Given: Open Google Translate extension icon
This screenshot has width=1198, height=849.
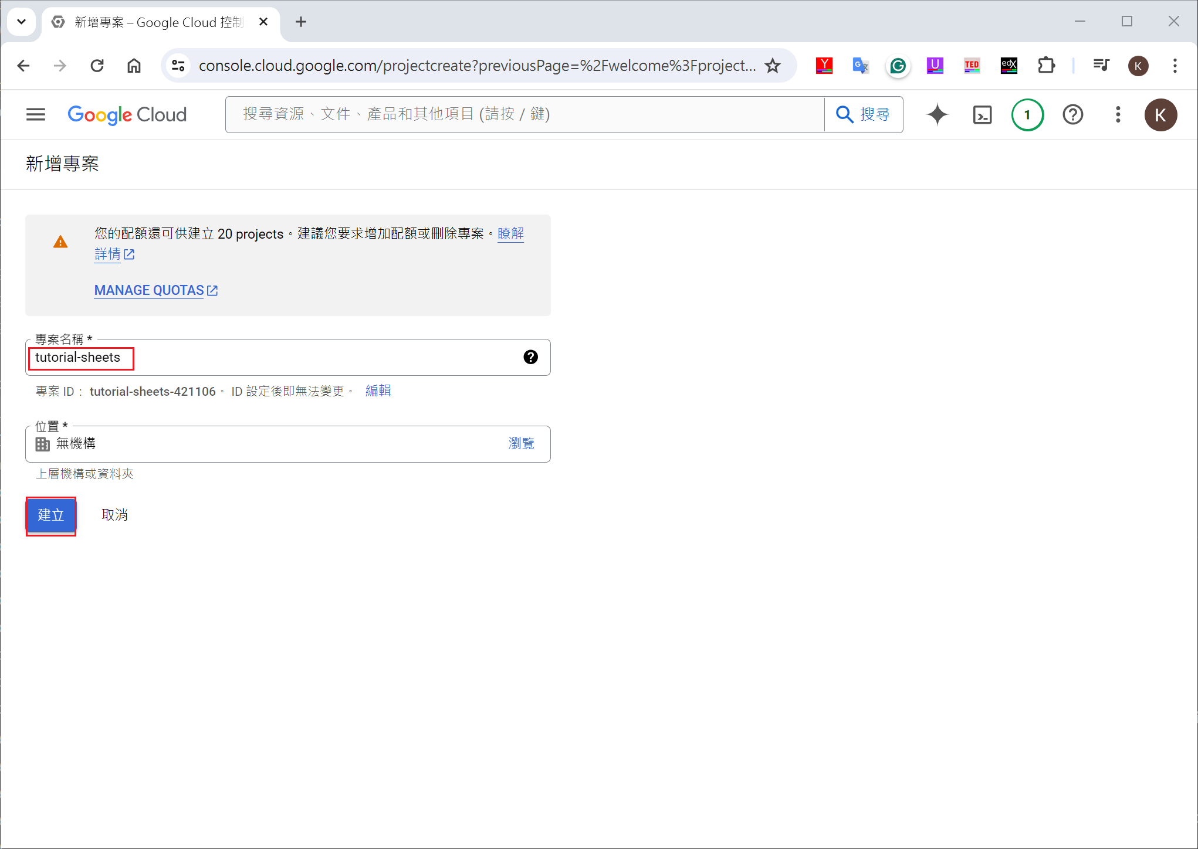Looking at the screenshot, I should [x=861, y=66].
